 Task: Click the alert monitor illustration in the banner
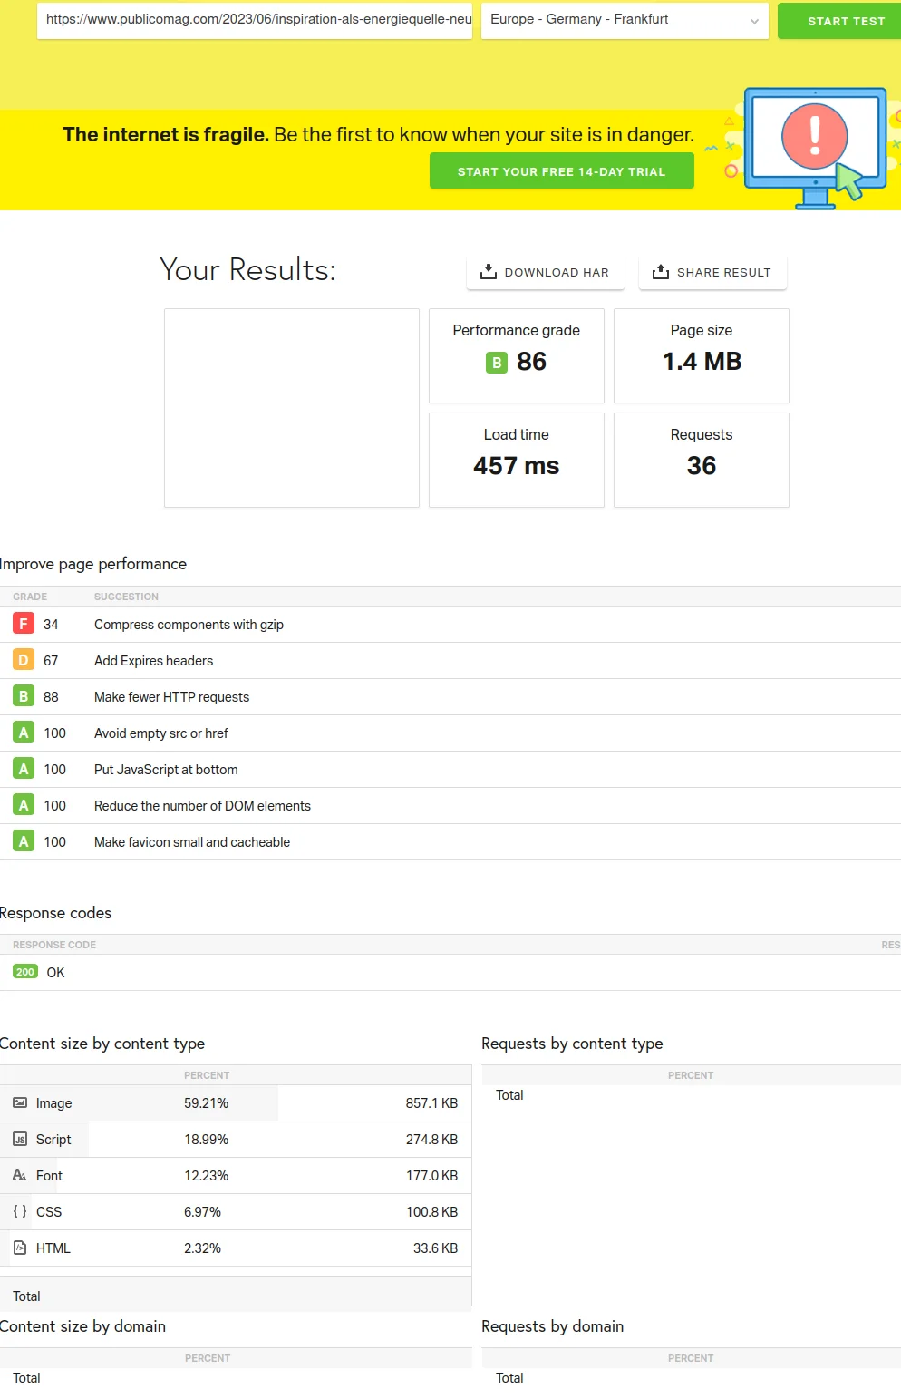(814, 147)
